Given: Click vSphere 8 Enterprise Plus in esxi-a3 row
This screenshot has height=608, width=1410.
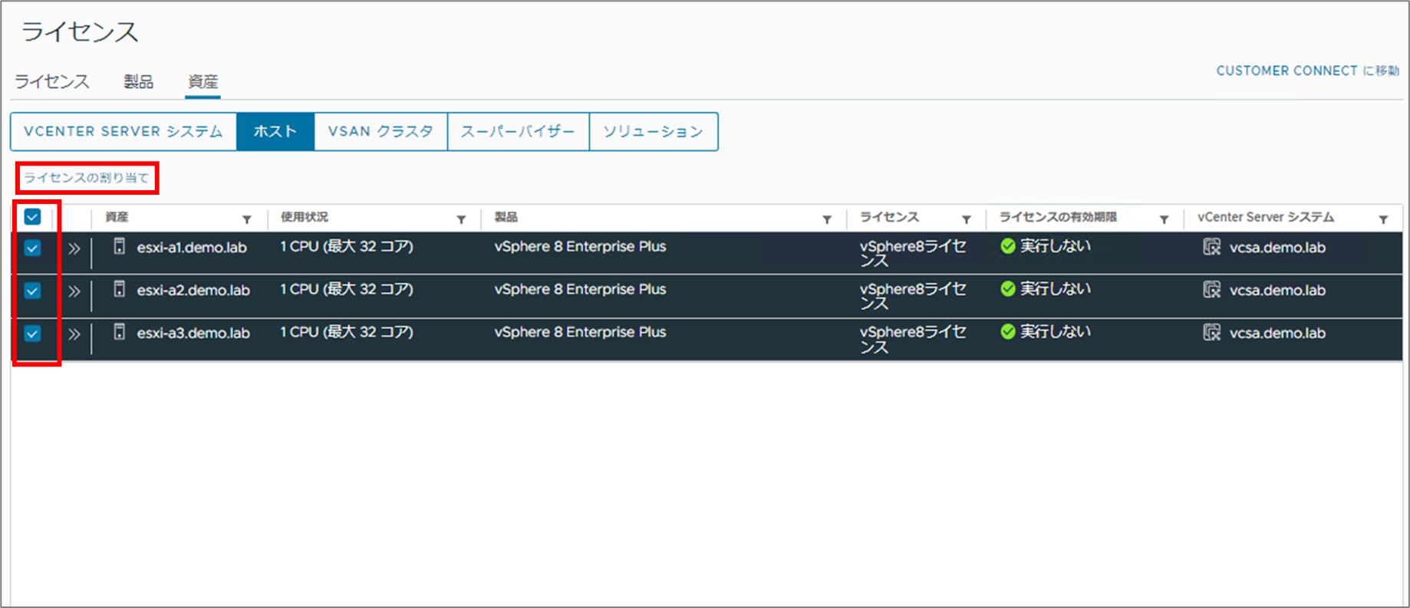Looking at the screenshot, I should (x=580, y=333).
